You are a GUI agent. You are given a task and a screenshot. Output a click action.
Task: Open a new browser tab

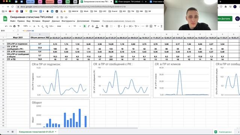click(220, 1)
